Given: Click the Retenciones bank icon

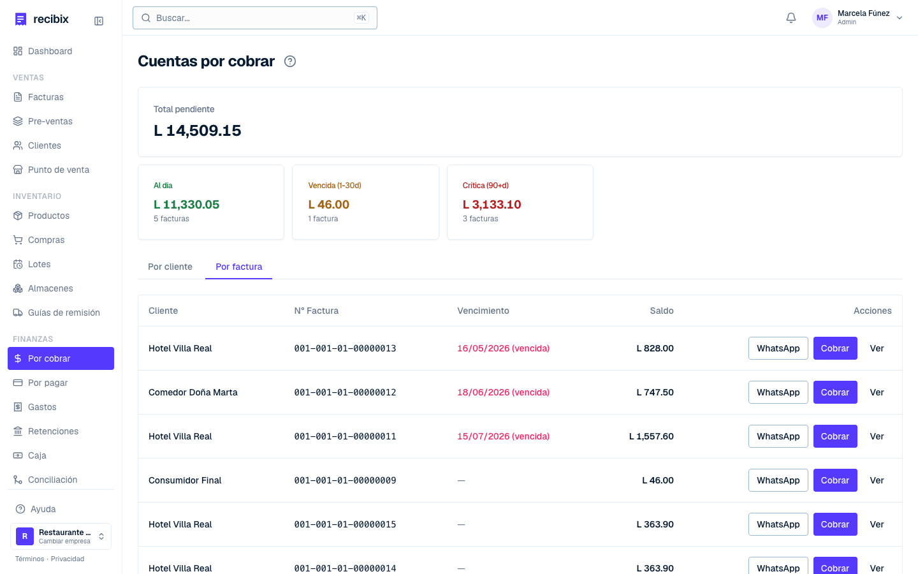Looking at the screenshot, I should click(x=18, y=431).
